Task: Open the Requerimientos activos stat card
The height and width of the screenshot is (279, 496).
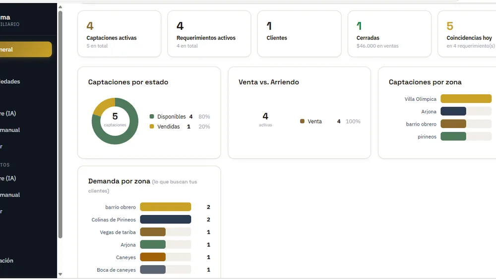Action: click(209, 34)
